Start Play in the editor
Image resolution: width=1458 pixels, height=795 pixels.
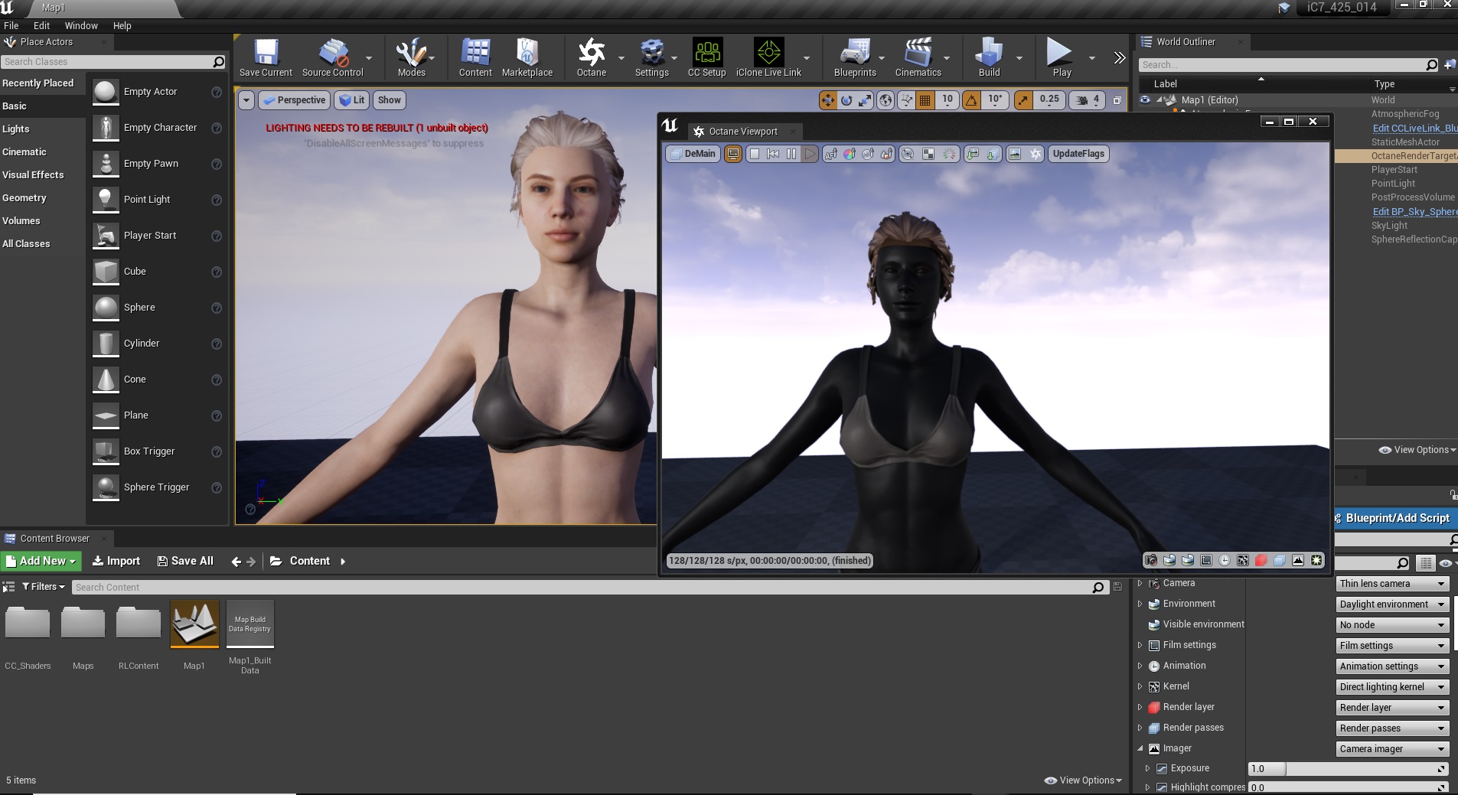pos(1062,57)
